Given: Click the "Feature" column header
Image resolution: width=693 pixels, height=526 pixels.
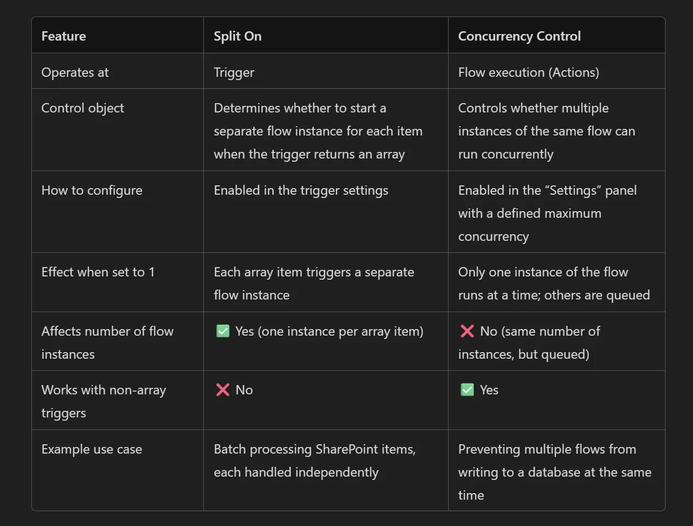Looking at the screenshot, I should tap(64, 36).
